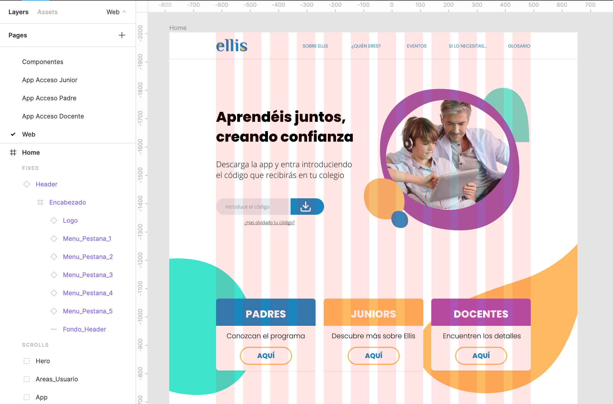Click the AQUÍ button under PADRES

point(266,356)
